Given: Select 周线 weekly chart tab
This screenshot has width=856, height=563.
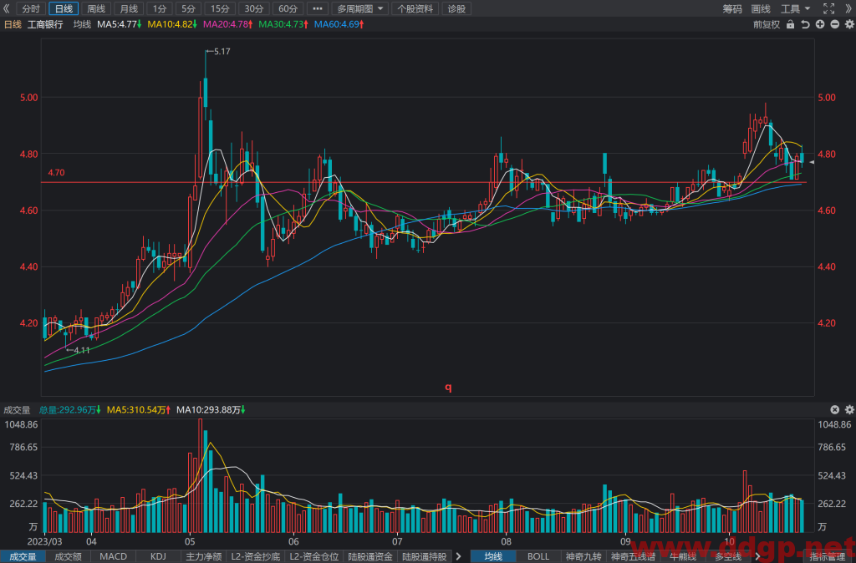Looking at the screenshot, I should pos(96,8).
